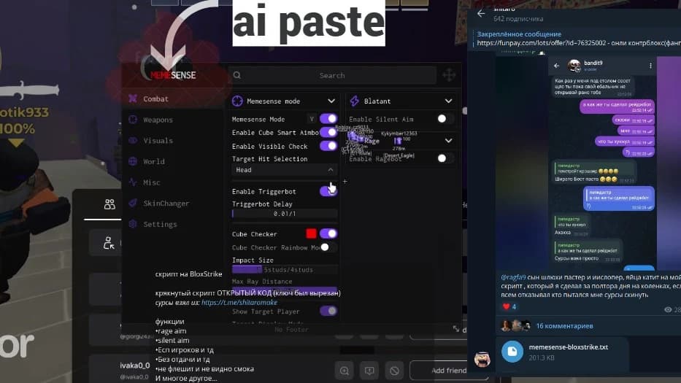681x383 pixels.
Task: Click the ivaka0_0 player name
Action: click(x=134, y=365)
